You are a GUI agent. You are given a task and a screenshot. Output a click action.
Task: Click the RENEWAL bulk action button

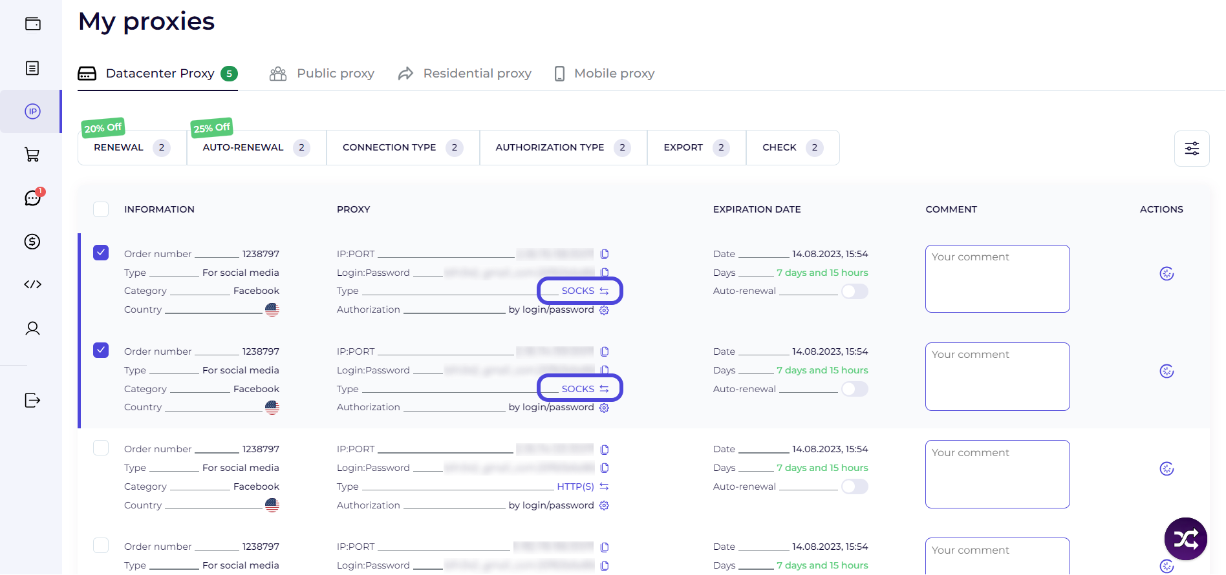(132, 148)
